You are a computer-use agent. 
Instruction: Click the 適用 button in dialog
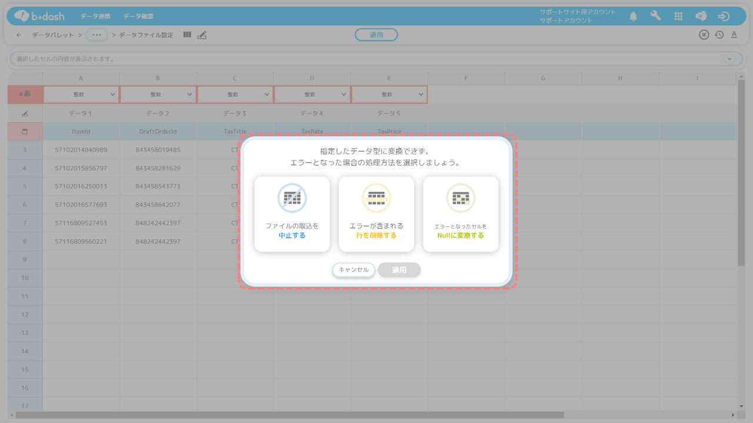399,270
